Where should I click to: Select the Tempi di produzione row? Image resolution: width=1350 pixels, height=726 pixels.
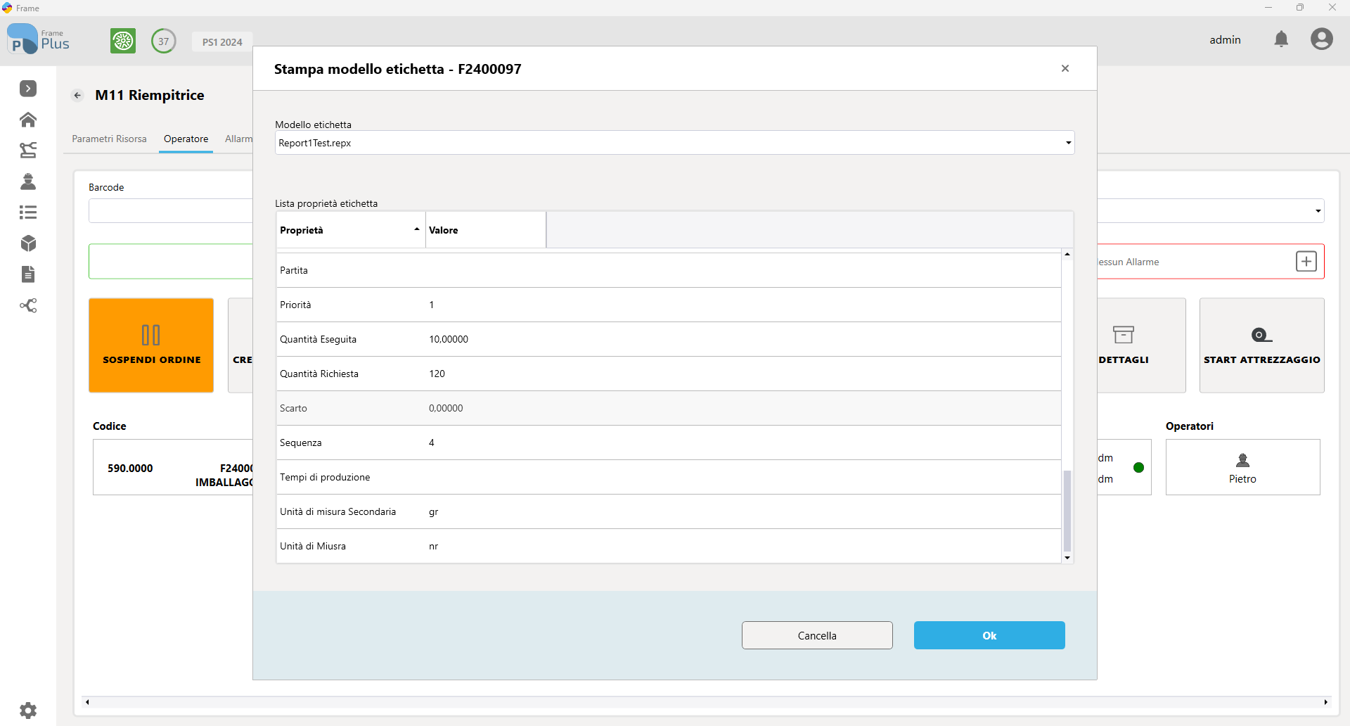[x=669, y=477]
